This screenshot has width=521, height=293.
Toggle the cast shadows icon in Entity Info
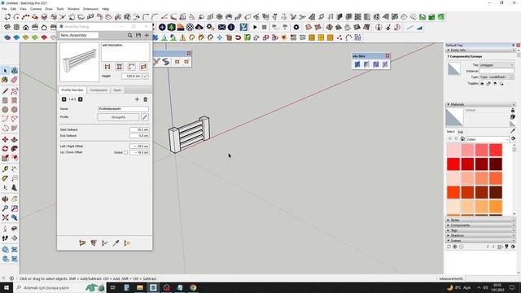point(501,84)
